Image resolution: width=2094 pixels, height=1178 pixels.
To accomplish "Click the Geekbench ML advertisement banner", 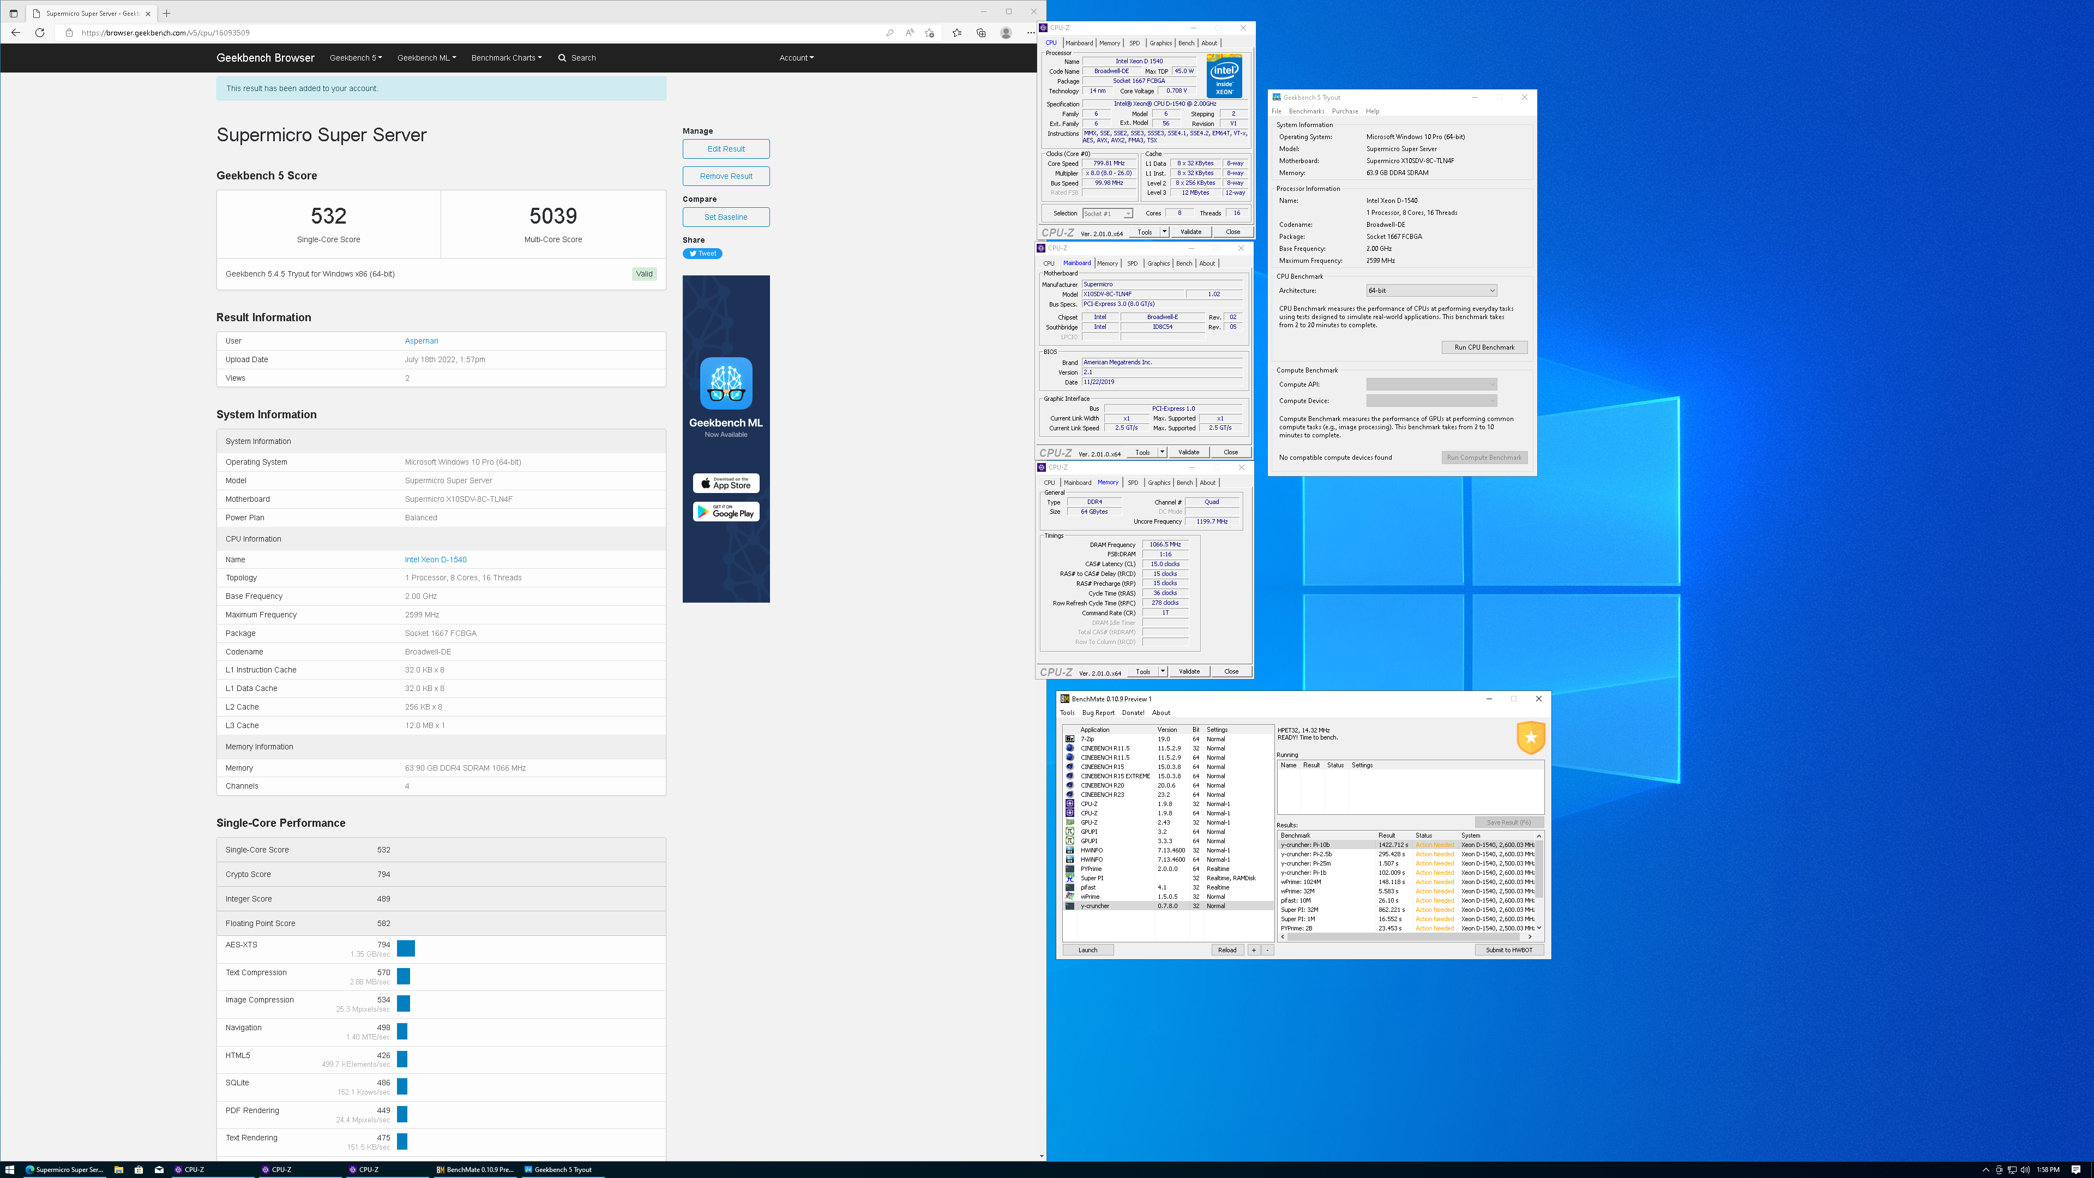I will click(x=726, y=439).
